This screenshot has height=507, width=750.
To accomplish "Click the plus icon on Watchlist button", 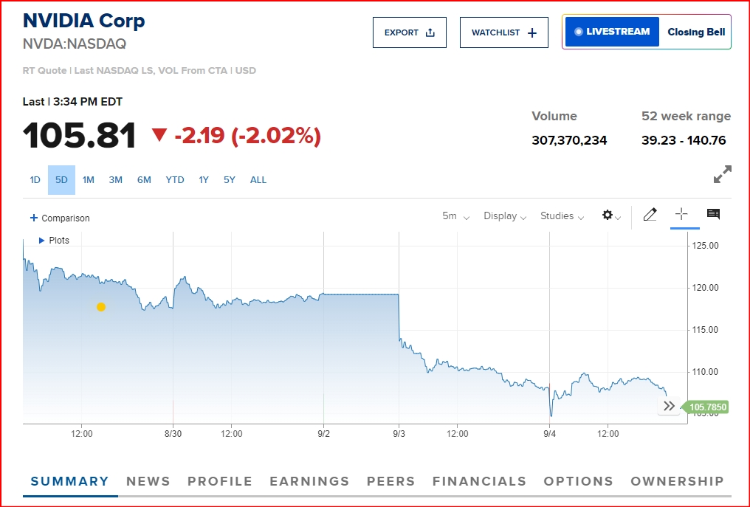I will click(x=532, y=32).
